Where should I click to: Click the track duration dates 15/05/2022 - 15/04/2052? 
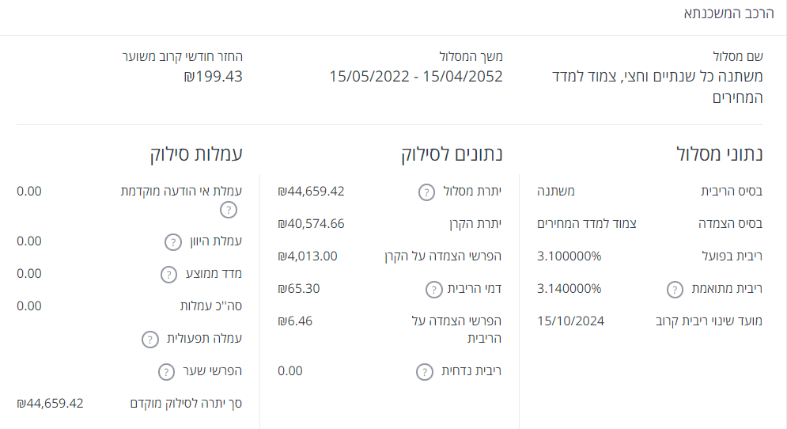(x=416, y=77)
